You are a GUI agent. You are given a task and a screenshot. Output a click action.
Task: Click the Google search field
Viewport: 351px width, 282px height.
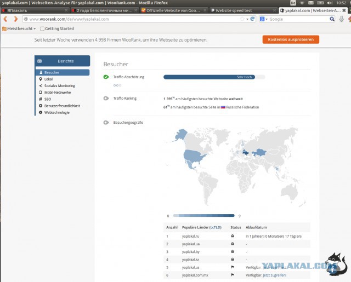point(298,19)
